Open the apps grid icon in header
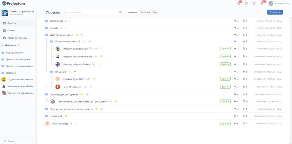 247,3
